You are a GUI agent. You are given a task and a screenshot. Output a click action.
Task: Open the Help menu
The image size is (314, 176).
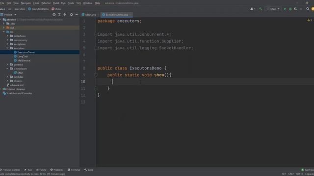(97, 3)
